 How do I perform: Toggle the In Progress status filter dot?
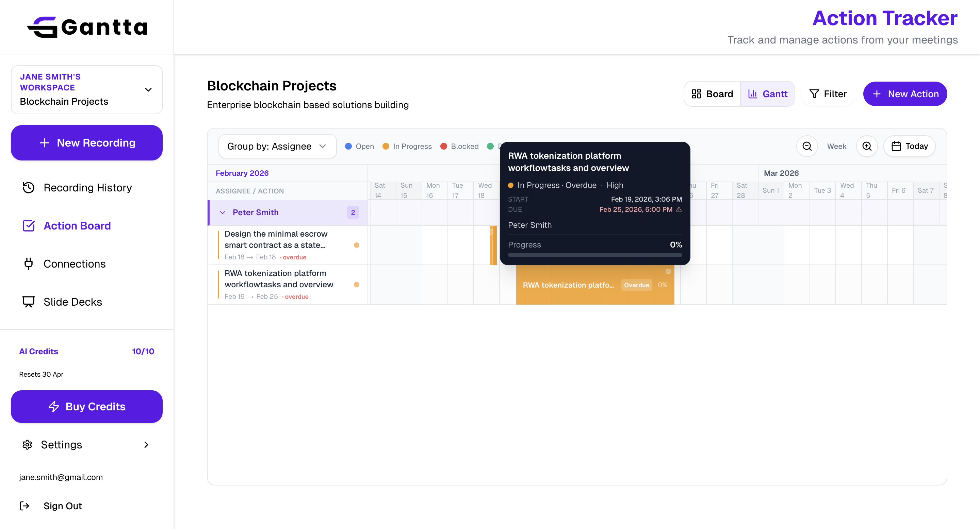(x=386, y=146)
